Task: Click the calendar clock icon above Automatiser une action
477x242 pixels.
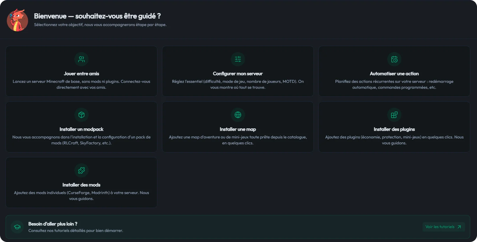Action: [394, 59]
